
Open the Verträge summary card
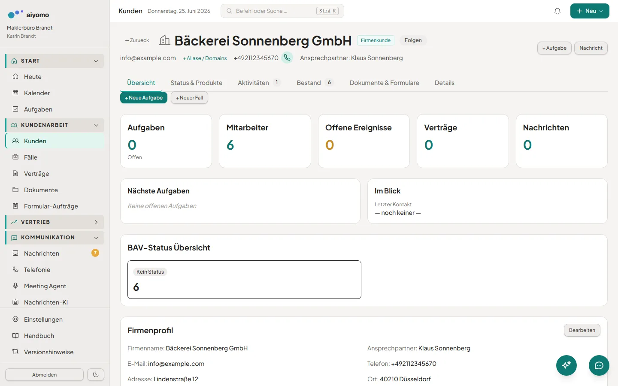coord(463,141)
